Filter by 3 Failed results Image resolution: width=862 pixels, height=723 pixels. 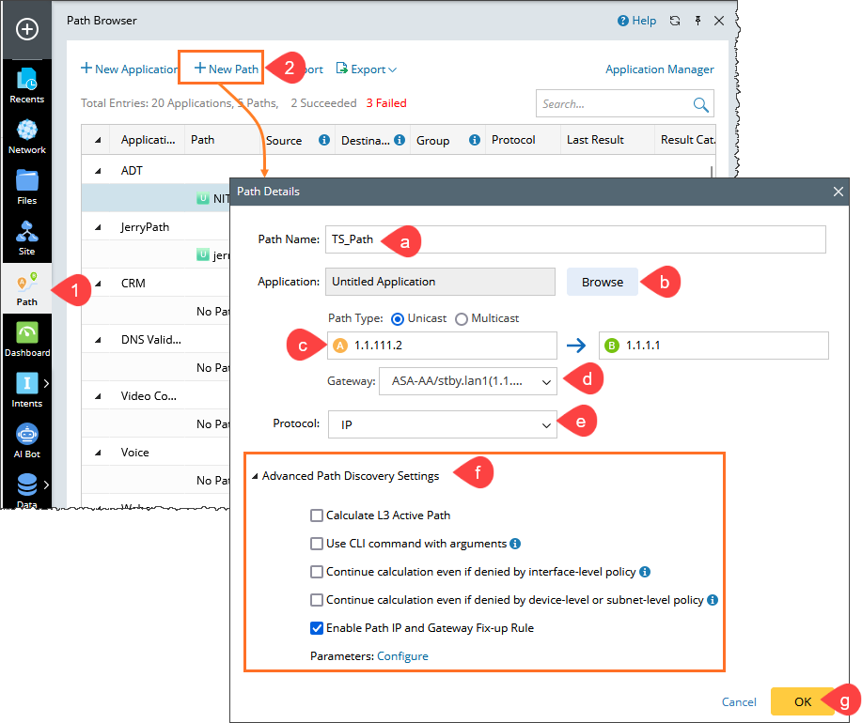tap(386, 103)
